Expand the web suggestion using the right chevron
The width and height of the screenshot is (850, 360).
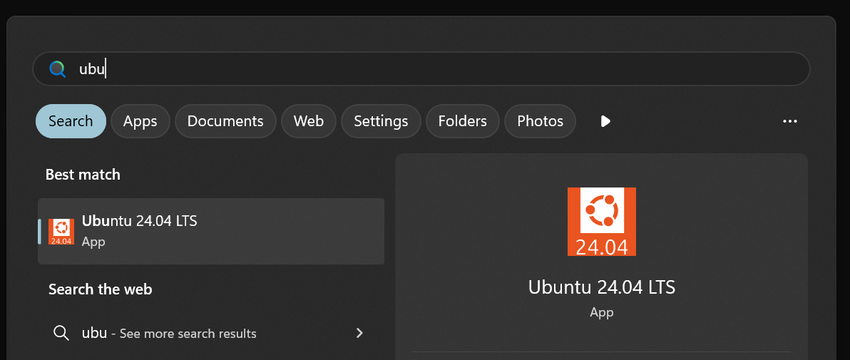pyautogui.click(x=359, y=333)
